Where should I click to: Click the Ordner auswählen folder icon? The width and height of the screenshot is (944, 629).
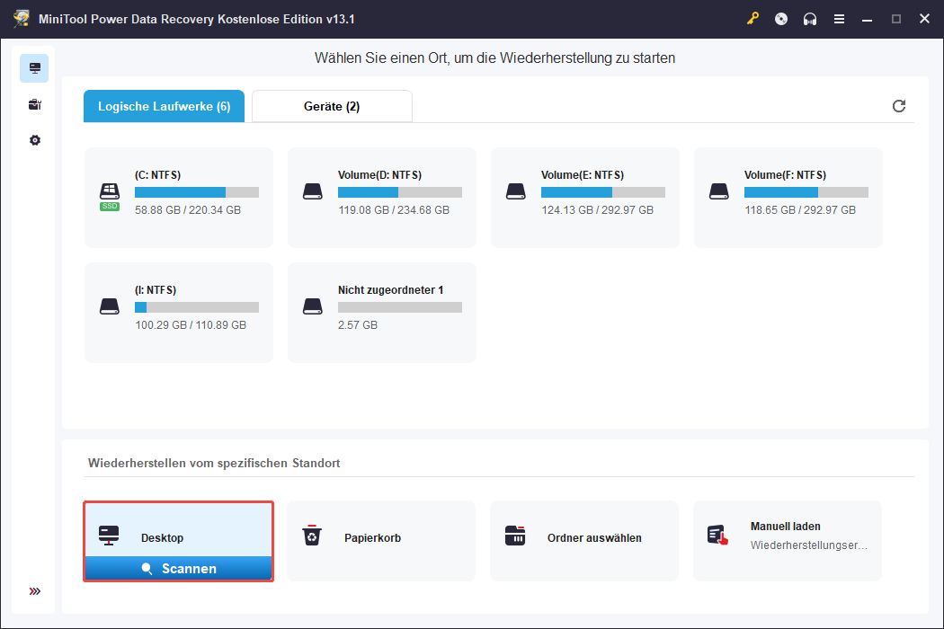click(x=515, y=536)
